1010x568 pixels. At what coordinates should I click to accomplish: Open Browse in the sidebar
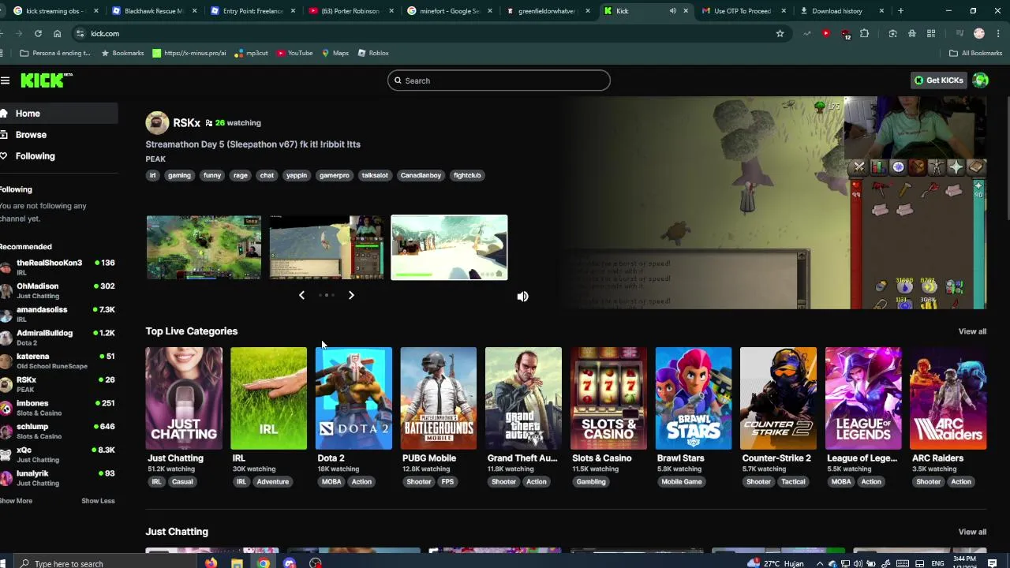(x=58, y=135)
